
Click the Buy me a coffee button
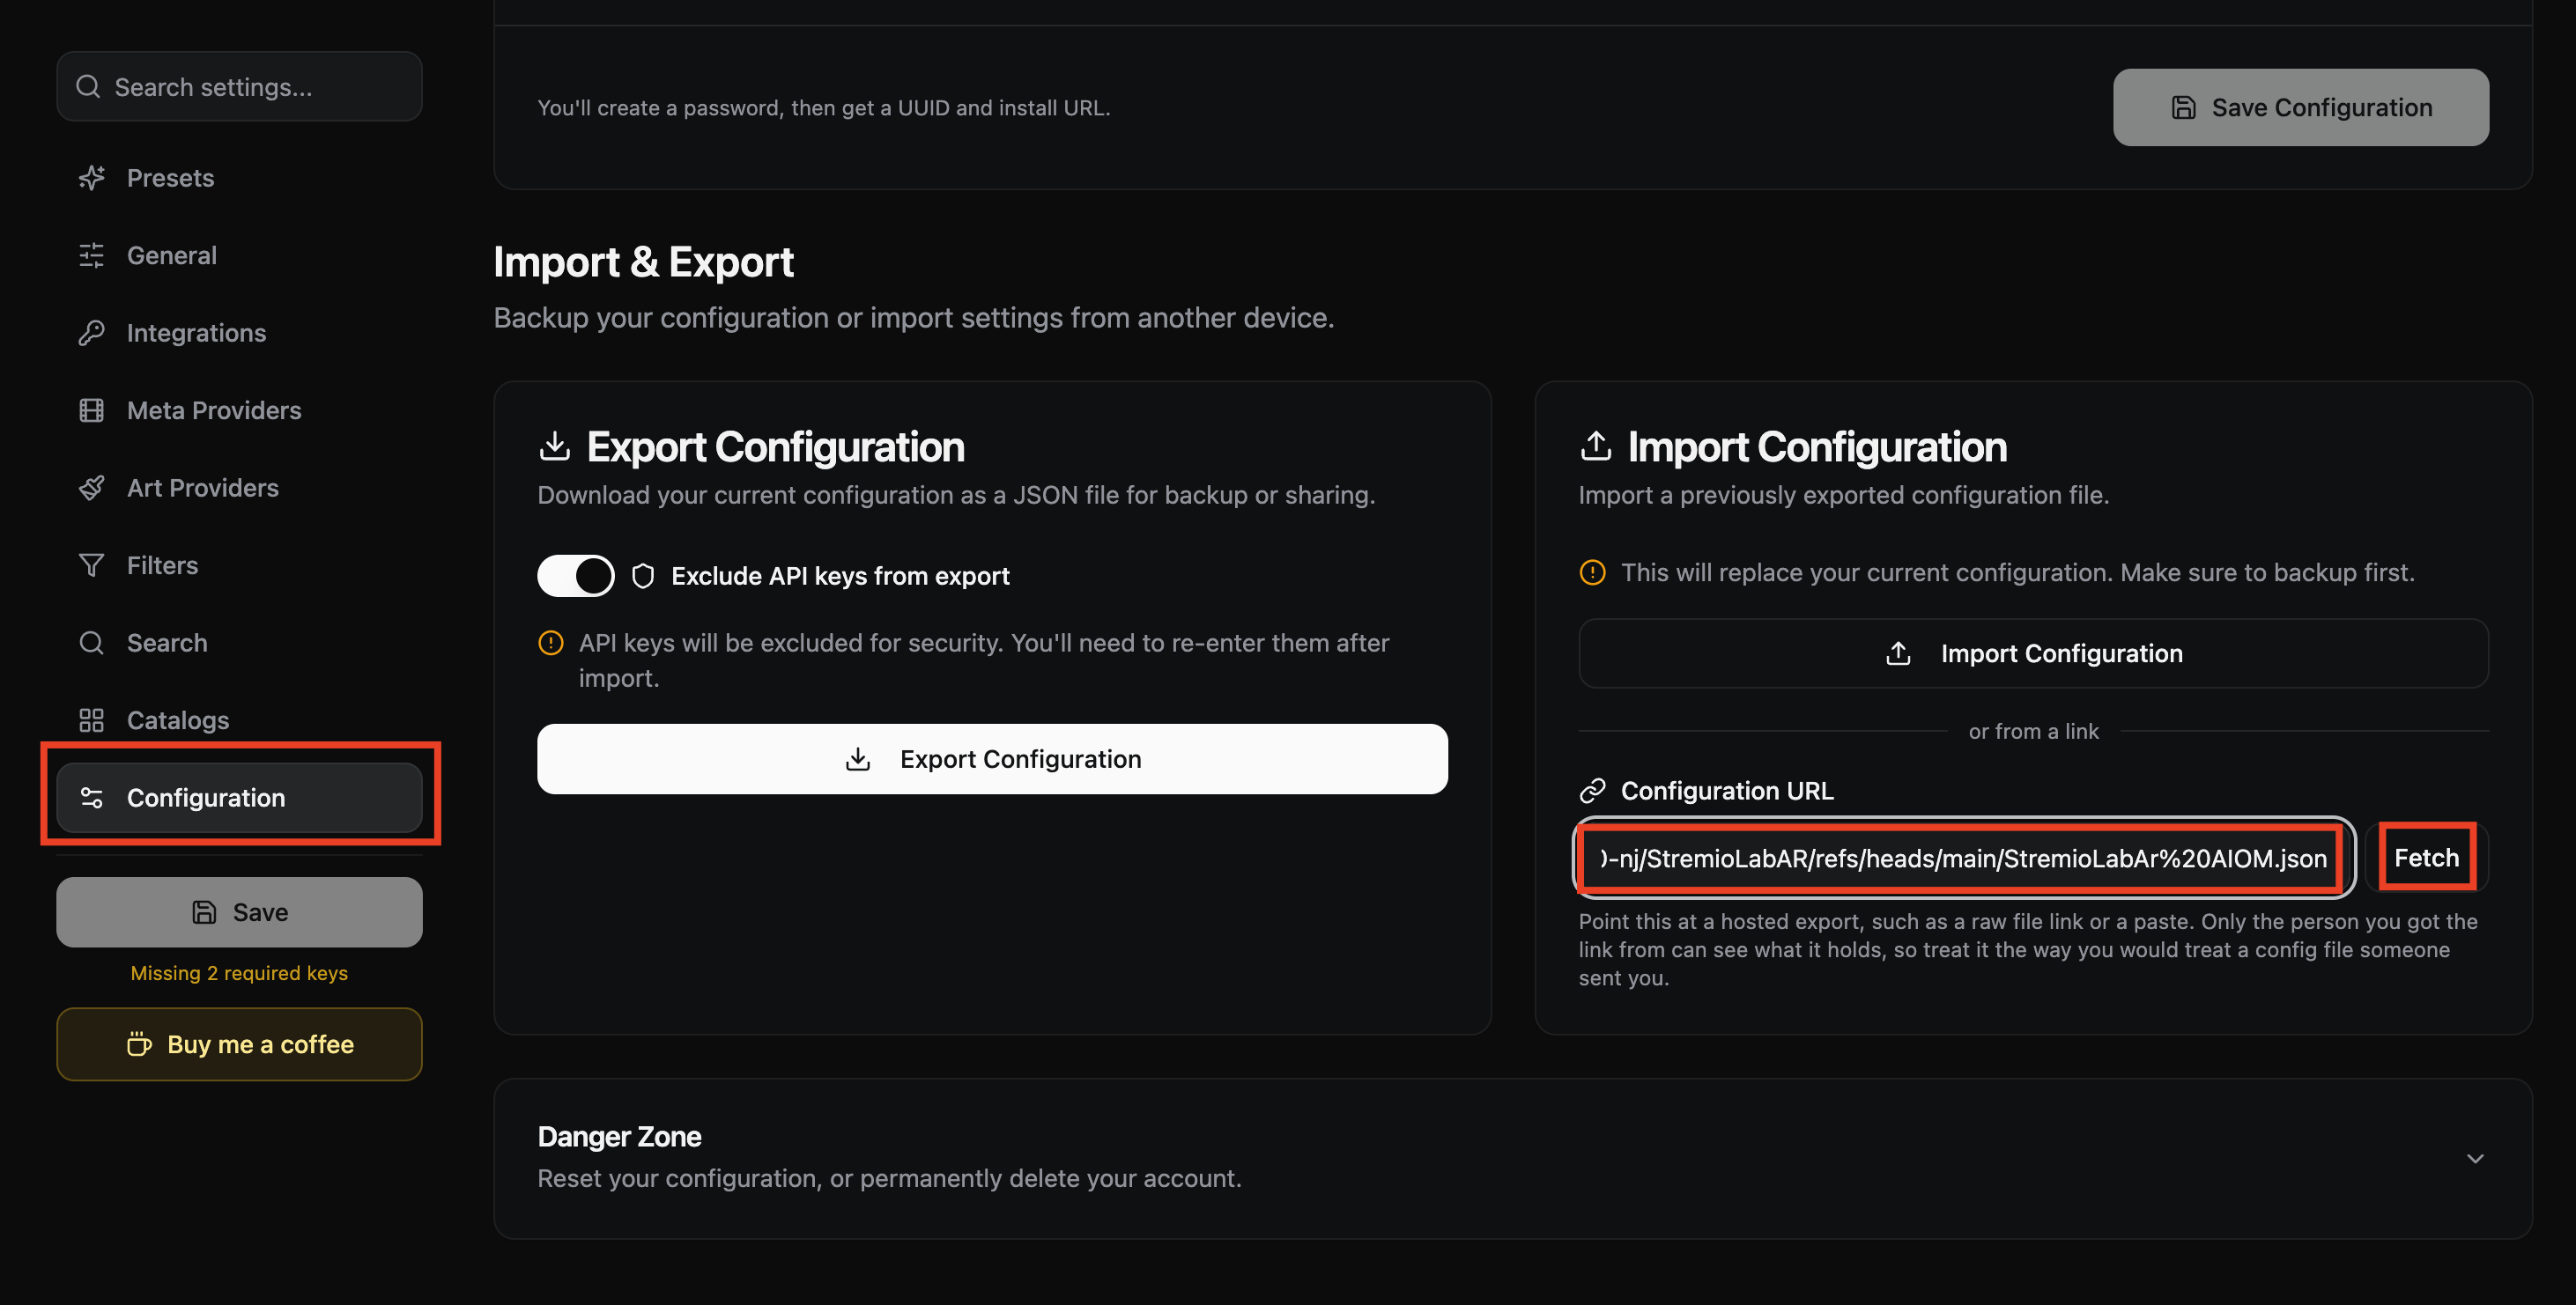click(x=239, y=1044)
